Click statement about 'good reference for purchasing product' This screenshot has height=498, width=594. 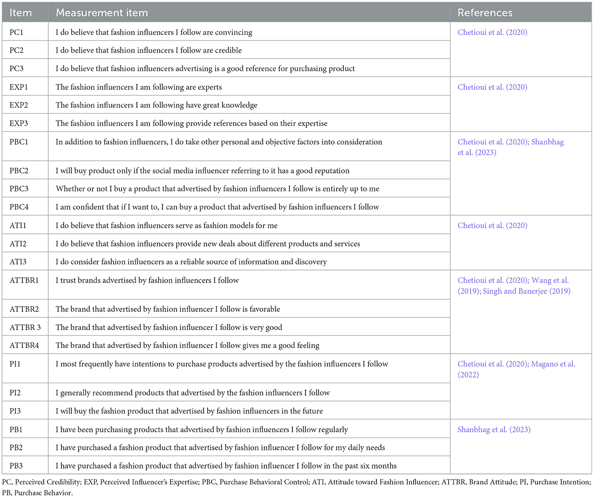pyautogui.click(x=205, y=69)
